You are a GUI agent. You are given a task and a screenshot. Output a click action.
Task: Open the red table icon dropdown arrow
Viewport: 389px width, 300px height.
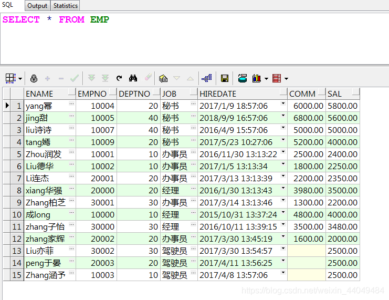(x=286, y=79)
